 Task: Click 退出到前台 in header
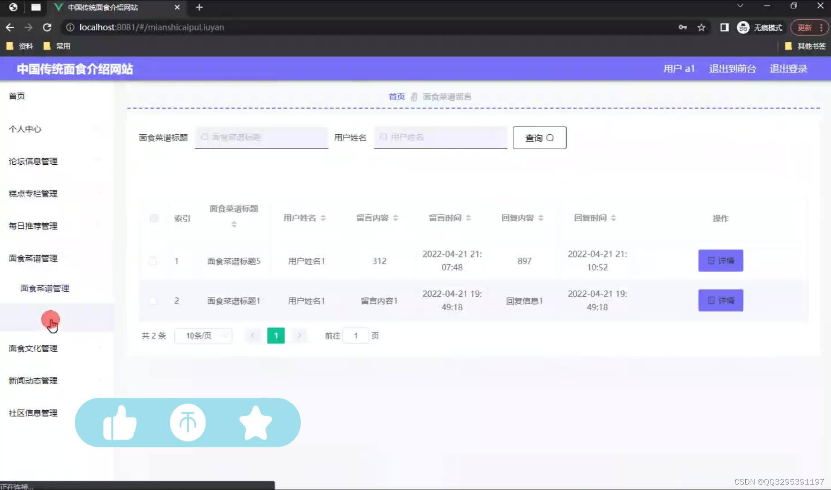(733, 69)
